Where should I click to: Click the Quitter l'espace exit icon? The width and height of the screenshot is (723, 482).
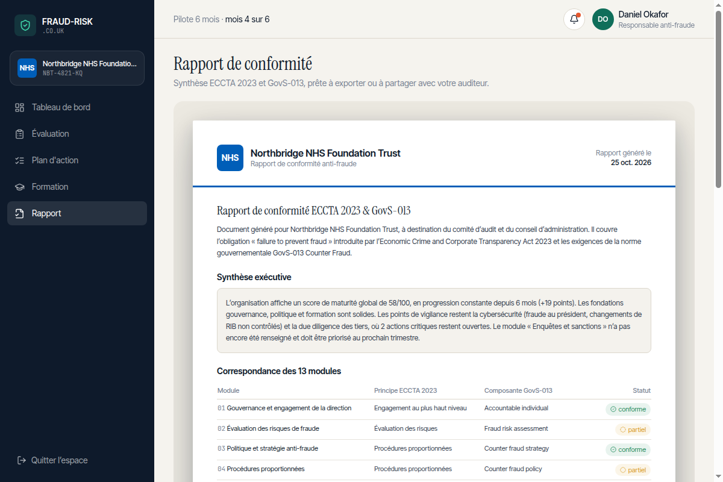point(21,460)
